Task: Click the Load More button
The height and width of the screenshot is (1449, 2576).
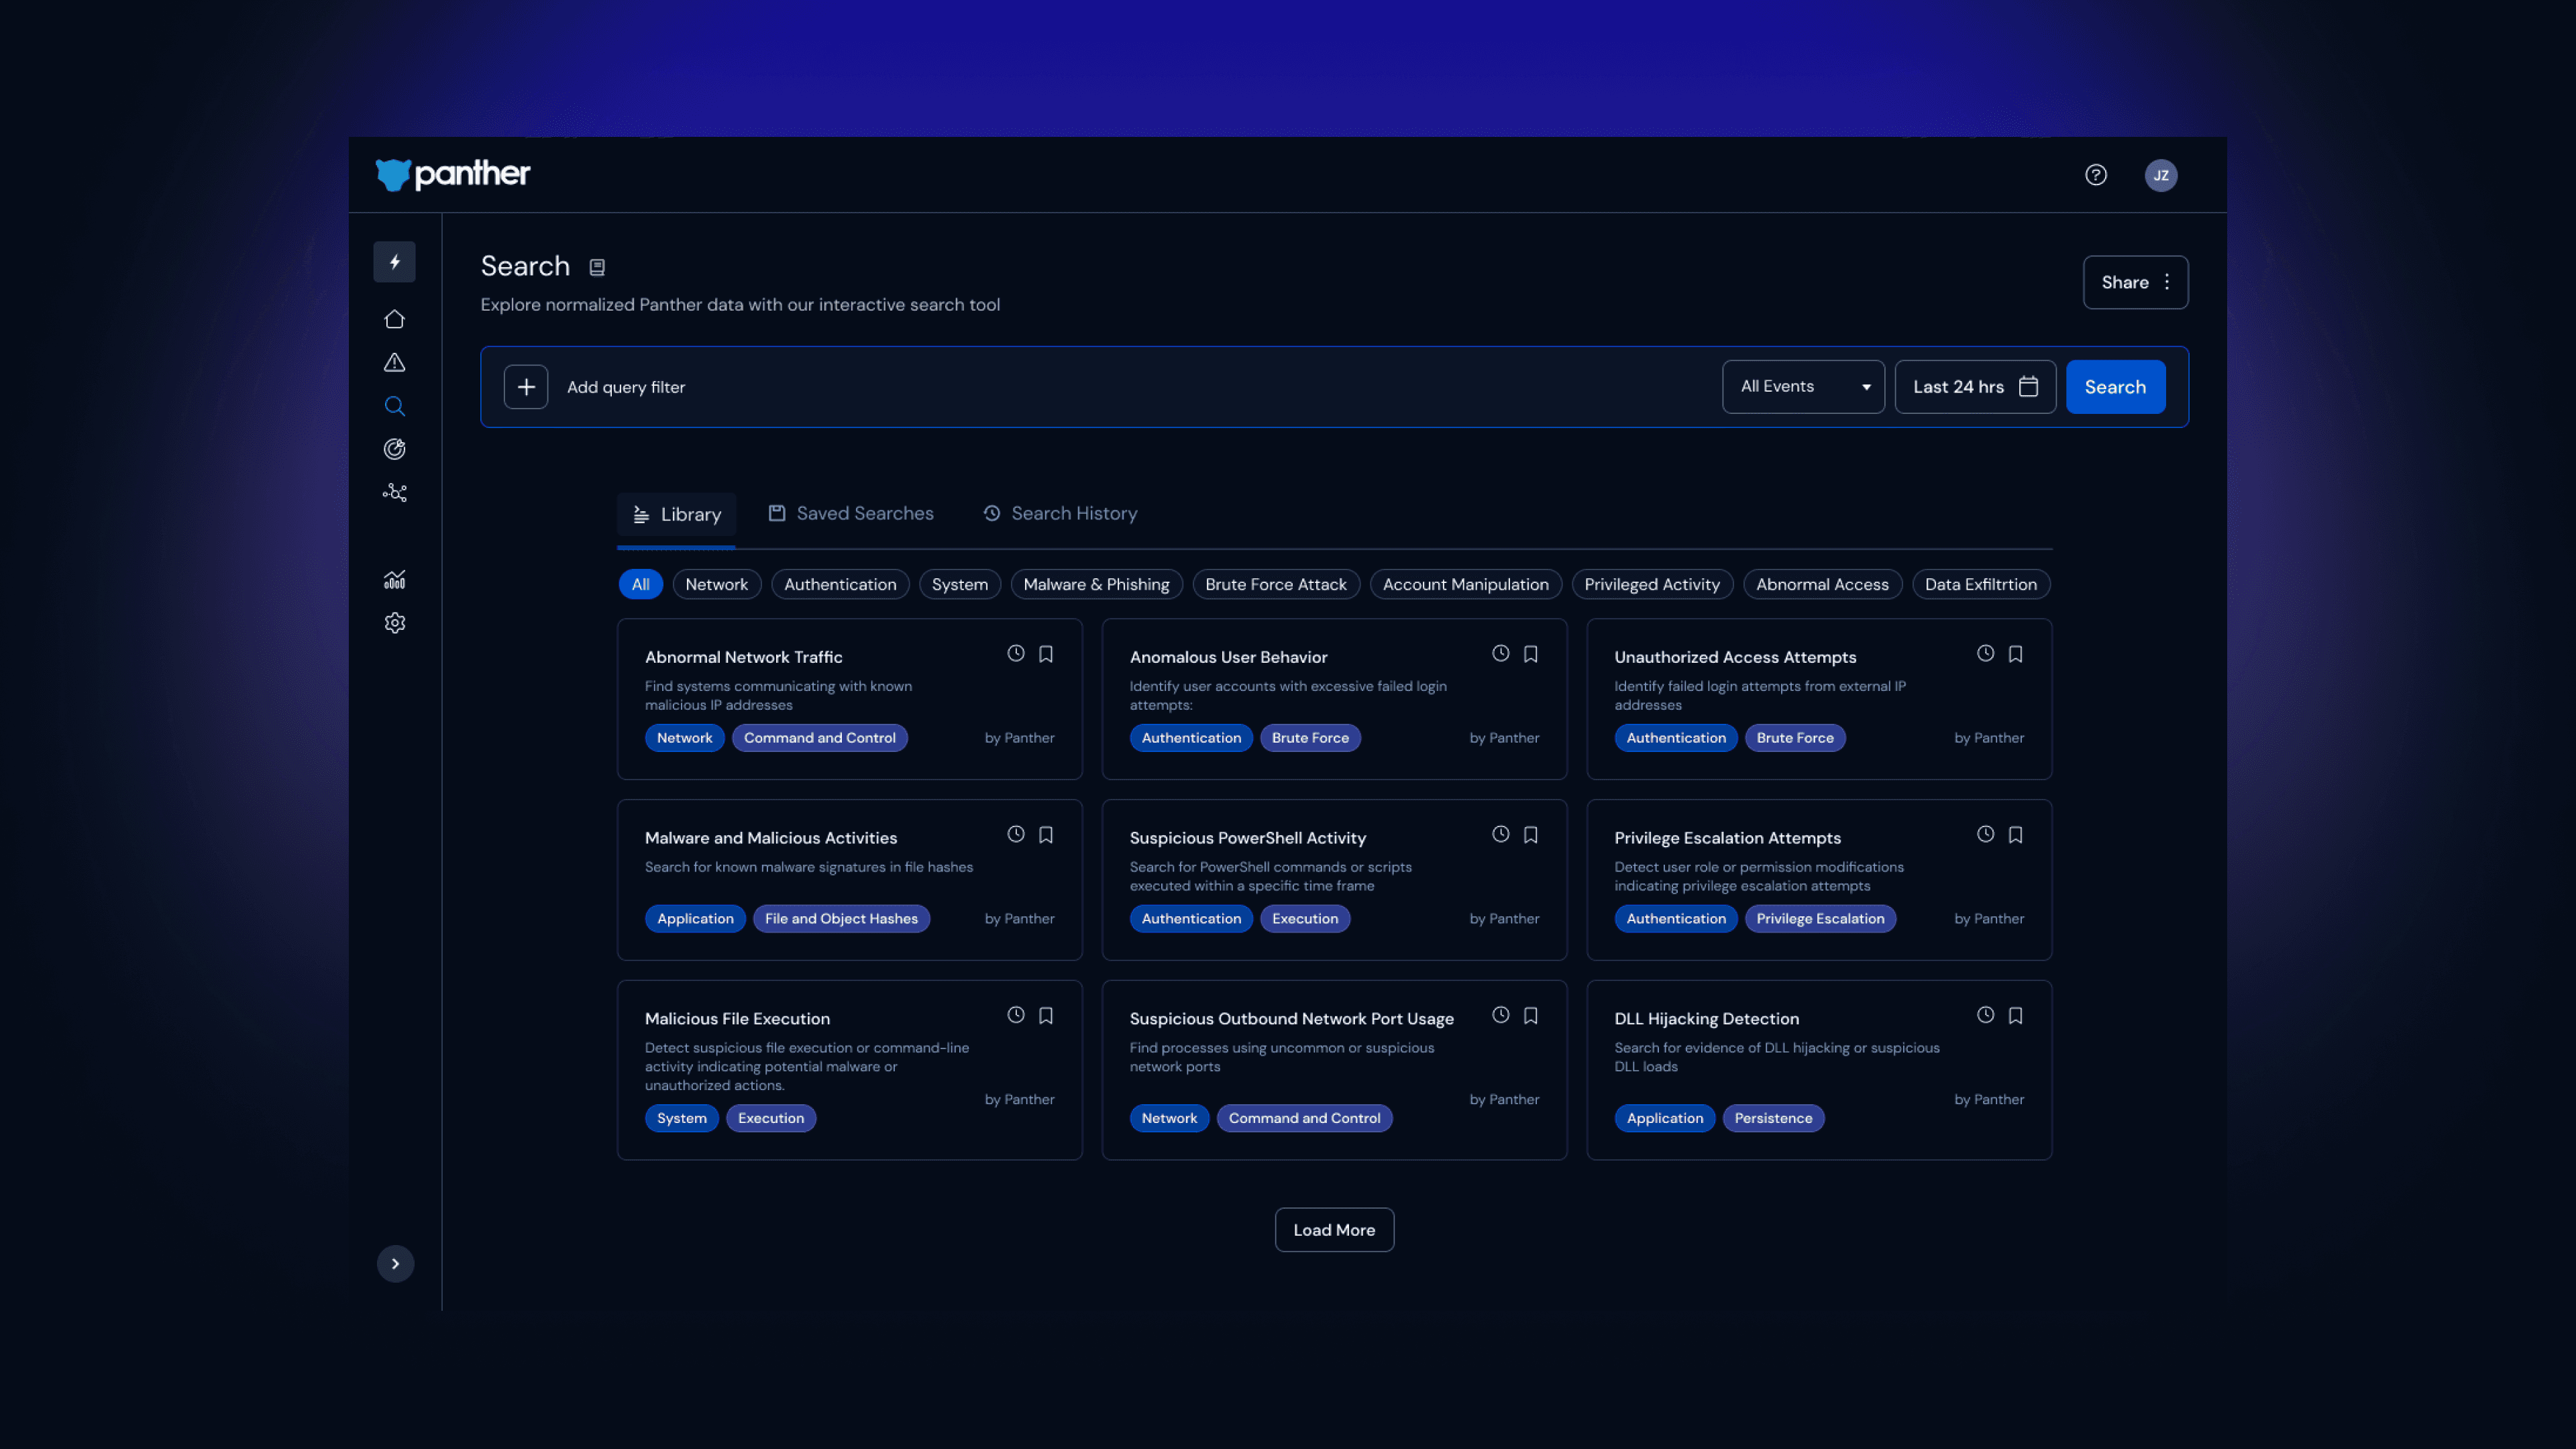Action: pos(1333,1230)
